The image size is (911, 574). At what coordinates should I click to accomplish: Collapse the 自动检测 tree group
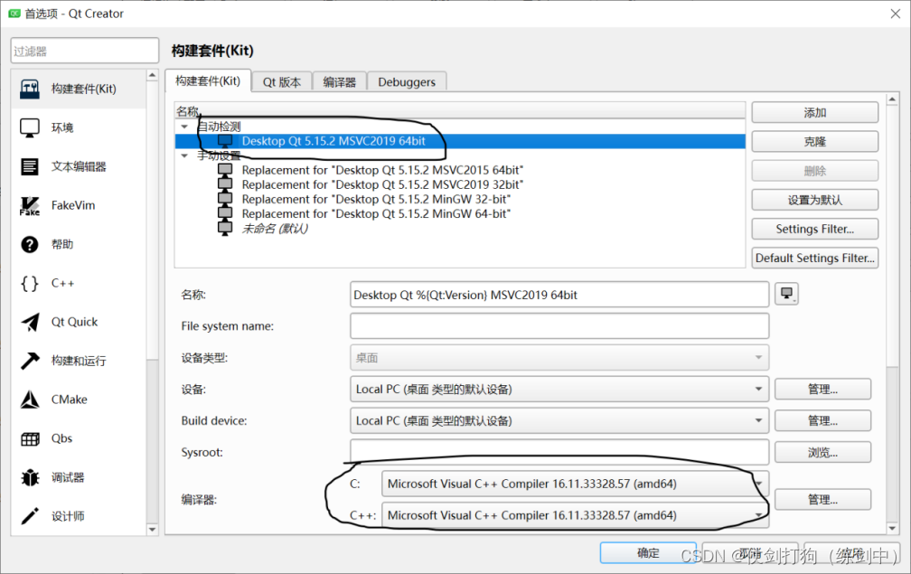coord(184,127)
